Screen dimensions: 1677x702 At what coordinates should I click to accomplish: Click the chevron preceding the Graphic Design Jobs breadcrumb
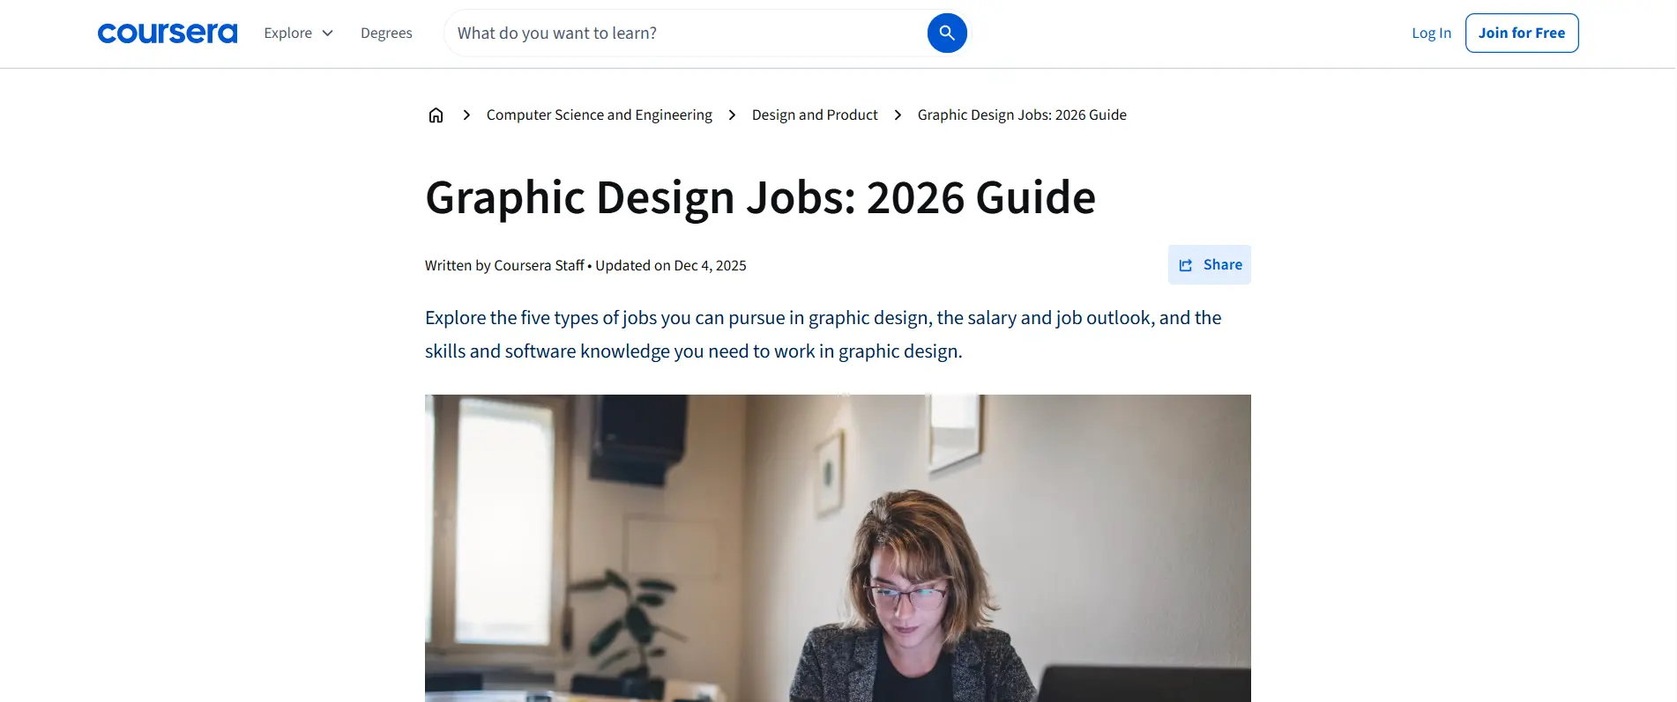898,115
